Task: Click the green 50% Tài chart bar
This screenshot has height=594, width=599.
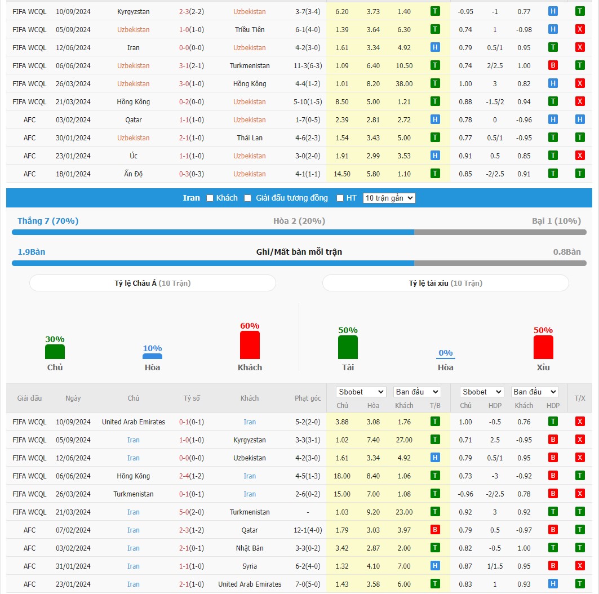Action: click(348, 347)
